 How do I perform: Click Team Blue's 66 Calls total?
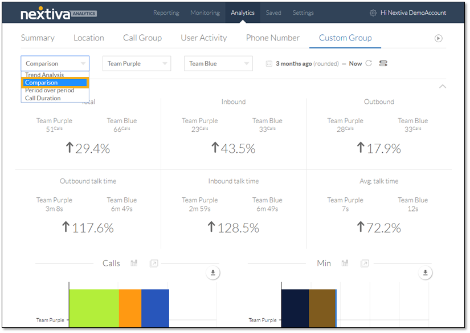(x=122, y=129)
